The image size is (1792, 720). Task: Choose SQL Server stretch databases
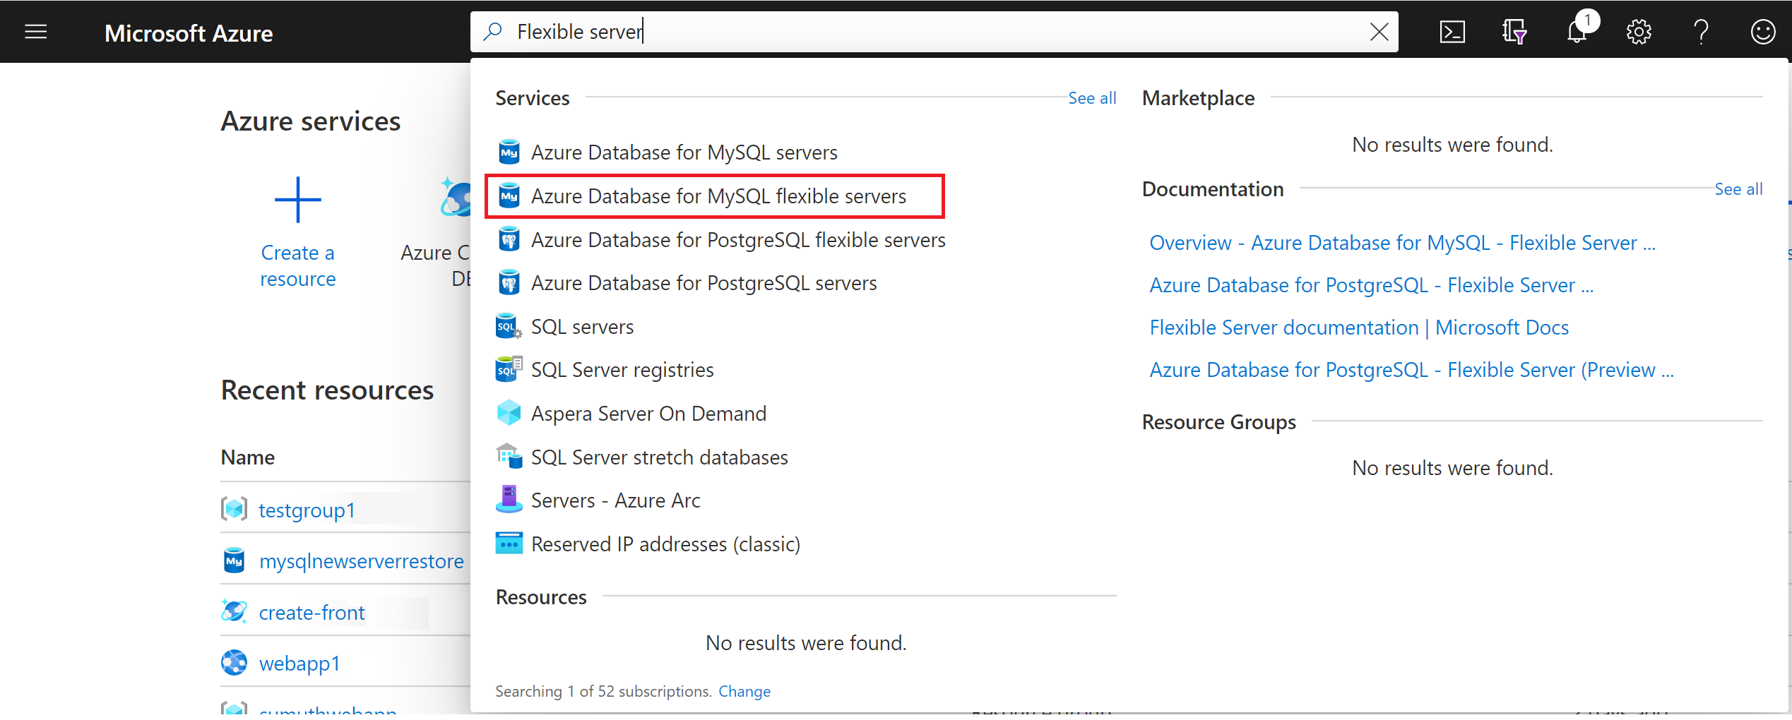[x=659, y=457]
